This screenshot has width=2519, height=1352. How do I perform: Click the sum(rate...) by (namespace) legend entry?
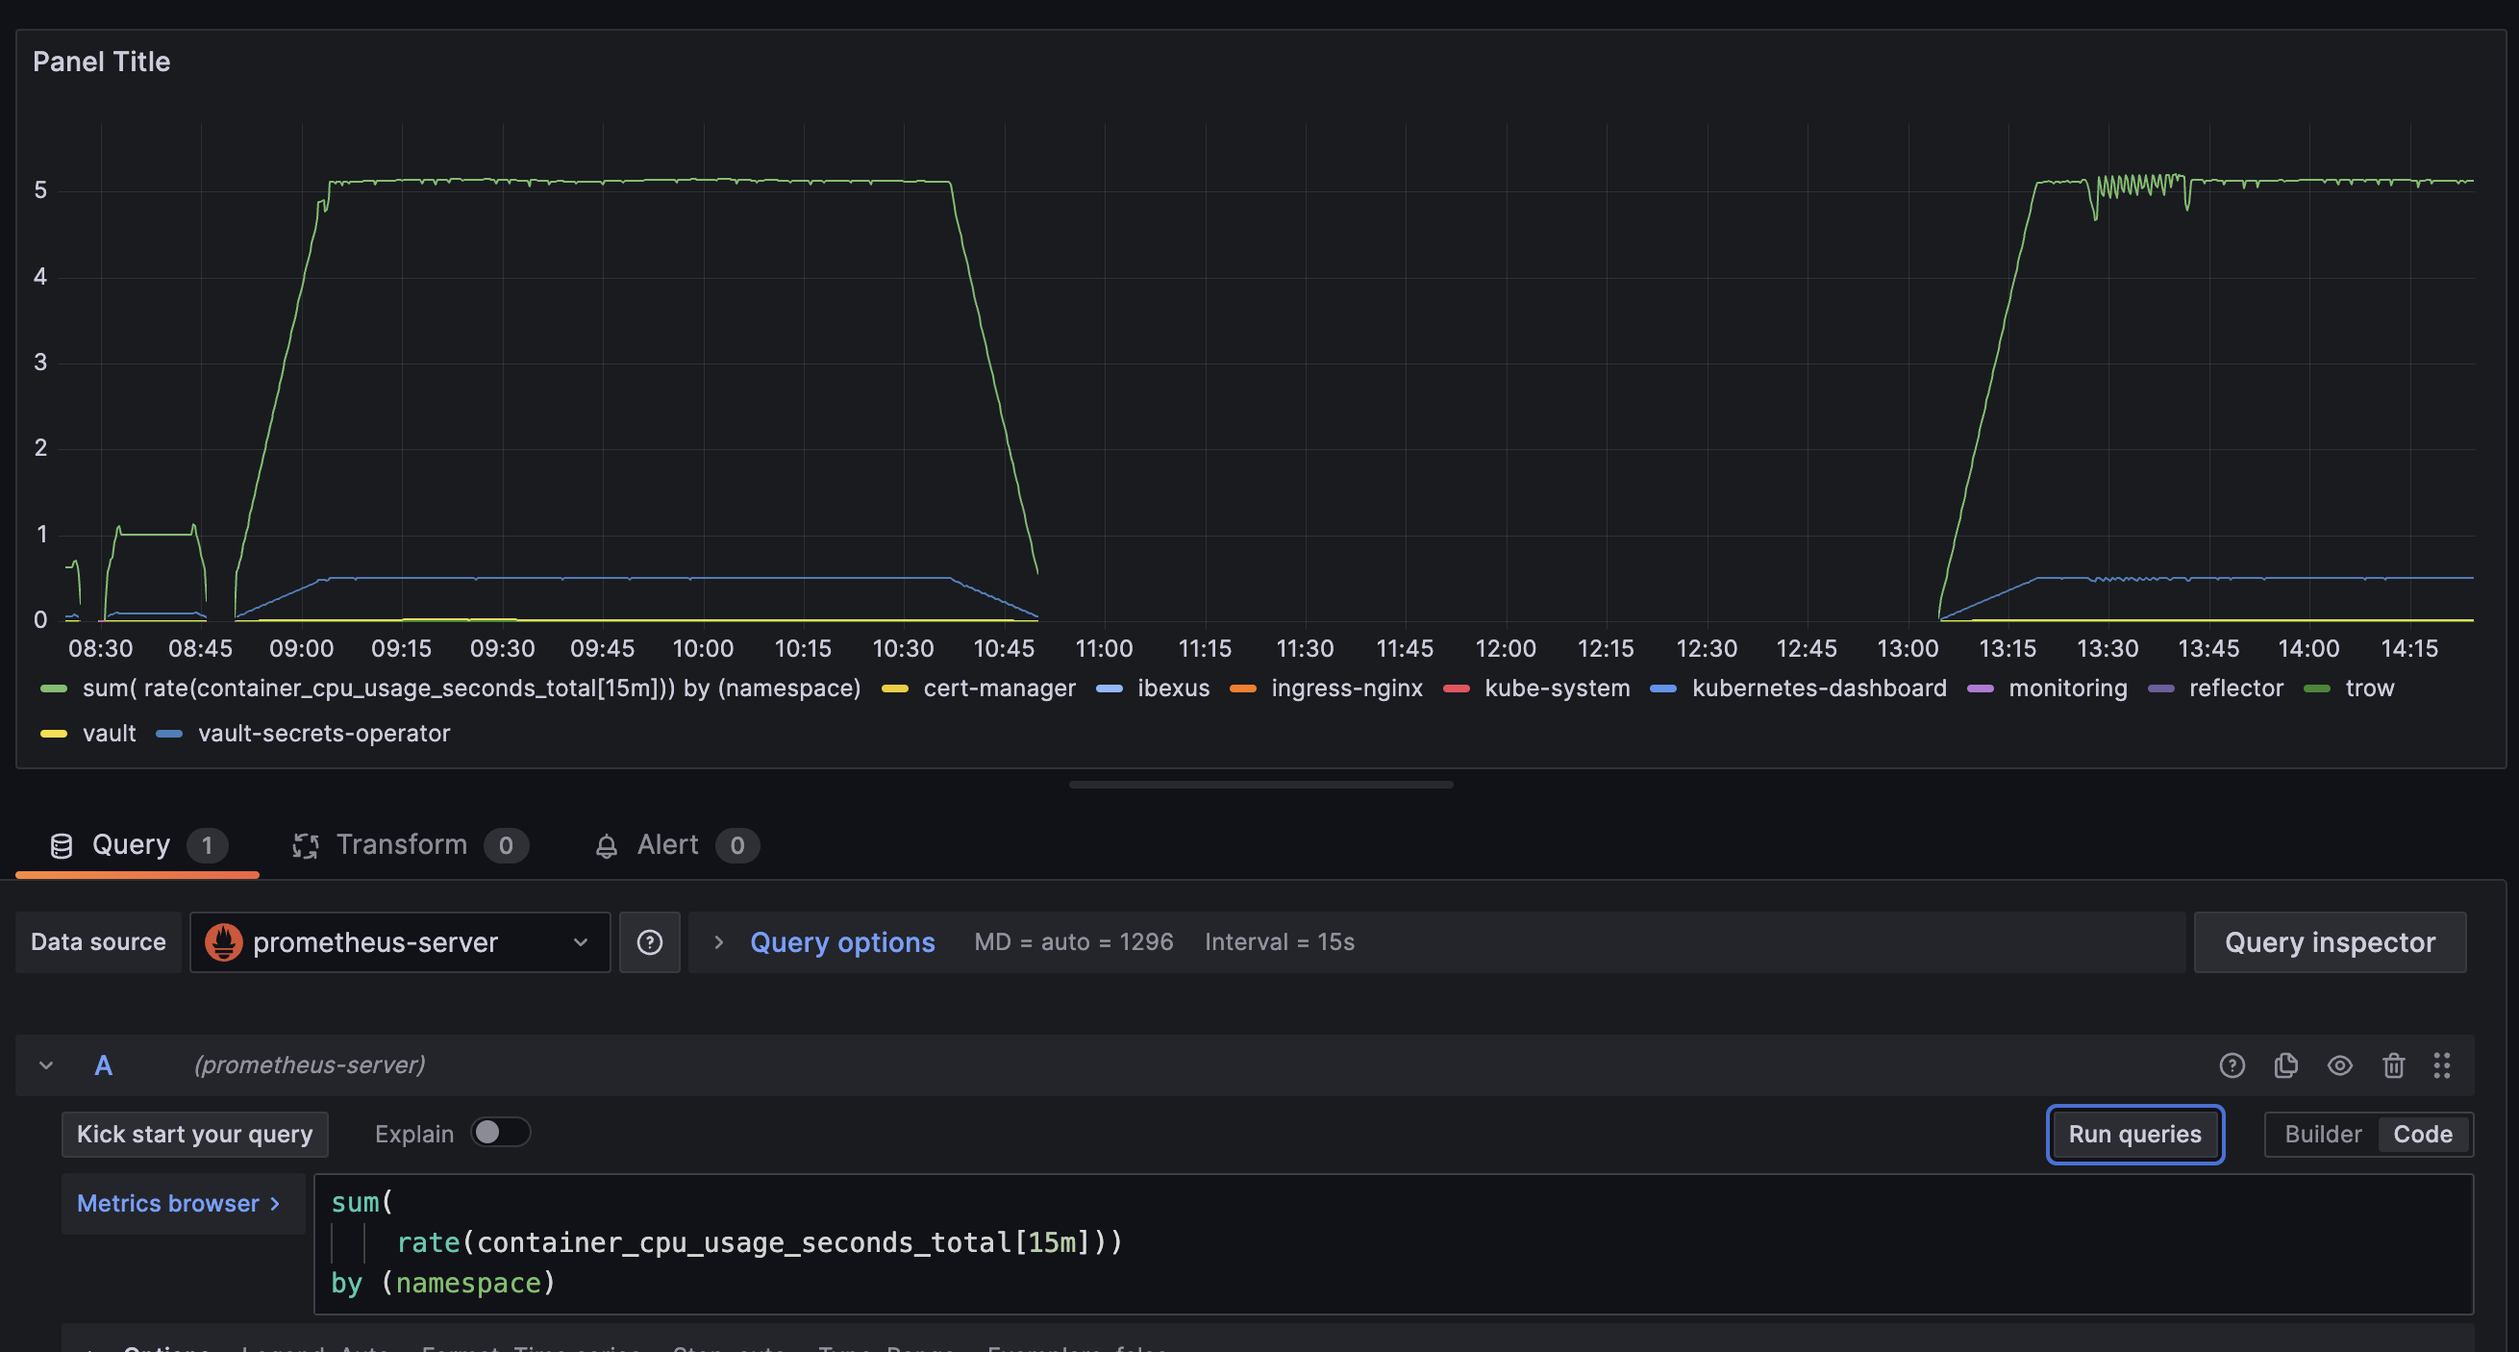[x=470, y=689]
